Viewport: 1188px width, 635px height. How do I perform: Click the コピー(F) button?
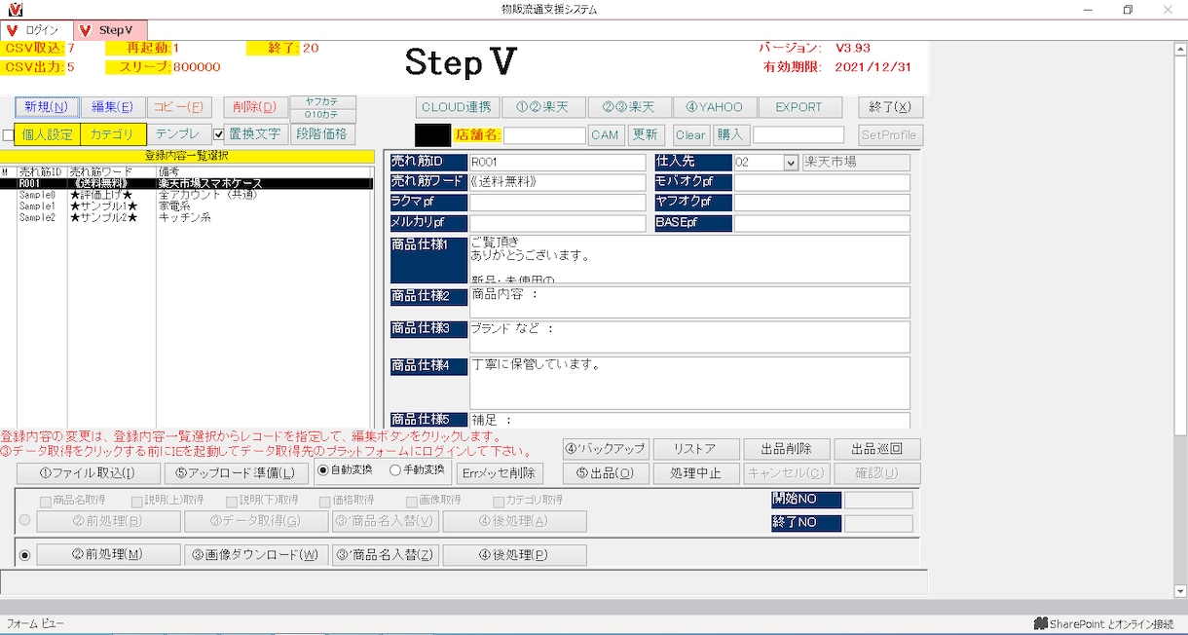pyautogui.click(x=180, y=107)
